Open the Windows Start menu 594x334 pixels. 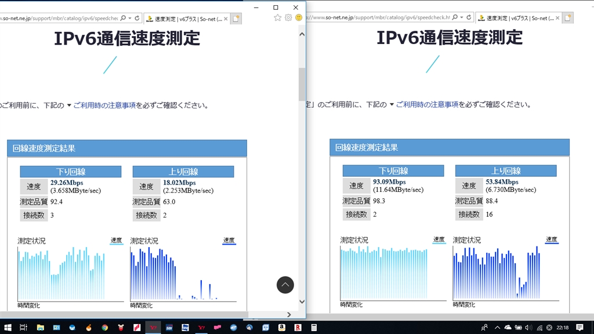(7, 328)
